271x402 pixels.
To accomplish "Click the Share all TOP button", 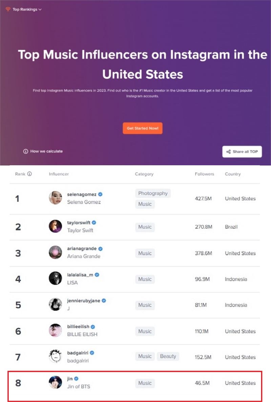I will pos(242,152).
